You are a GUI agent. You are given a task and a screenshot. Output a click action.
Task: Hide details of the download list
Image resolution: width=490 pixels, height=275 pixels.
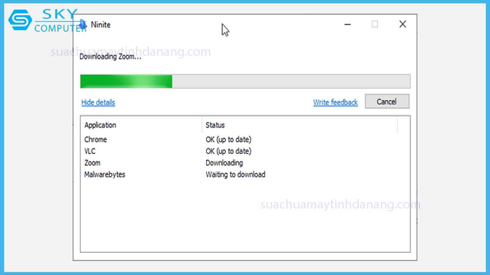pos(98,102)
